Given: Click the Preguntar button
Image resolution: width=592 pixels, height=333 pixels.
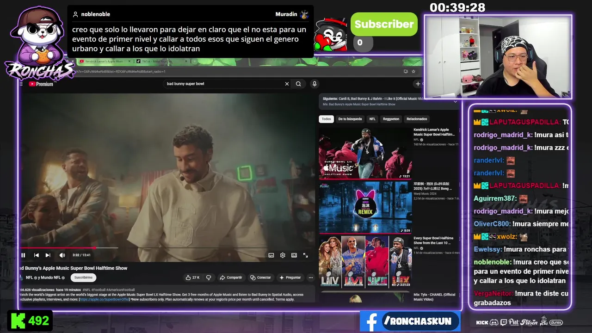Looking at the screenshot, I should (290, 277).
